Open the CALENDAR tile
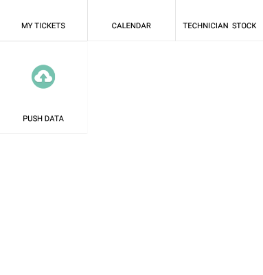Screen dimensions: 263x275 point(131,21)
